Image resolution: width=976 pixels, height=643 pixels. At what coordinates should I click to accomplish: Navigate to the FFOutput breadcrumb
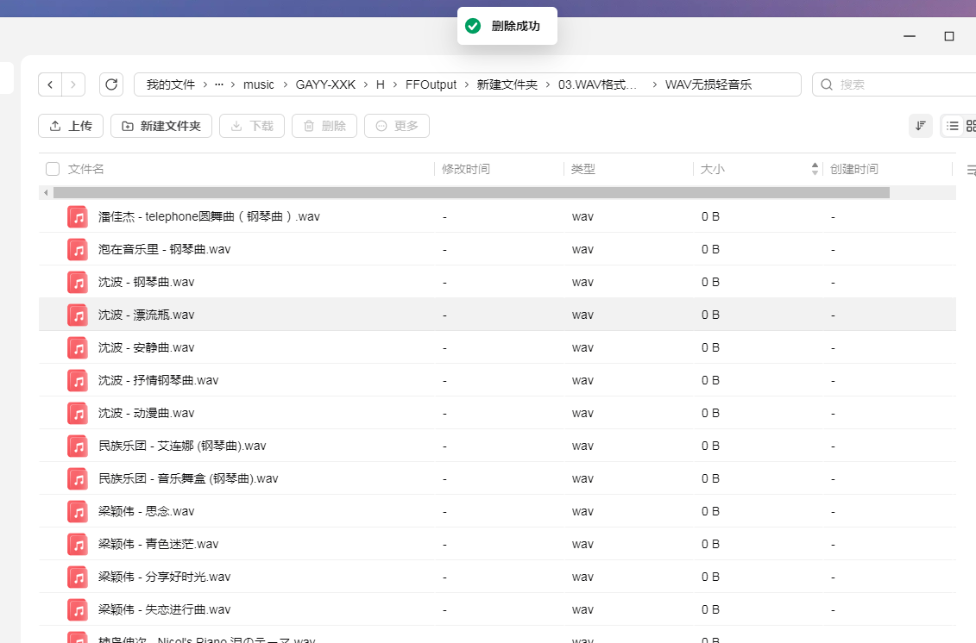[x=431, y=84]
